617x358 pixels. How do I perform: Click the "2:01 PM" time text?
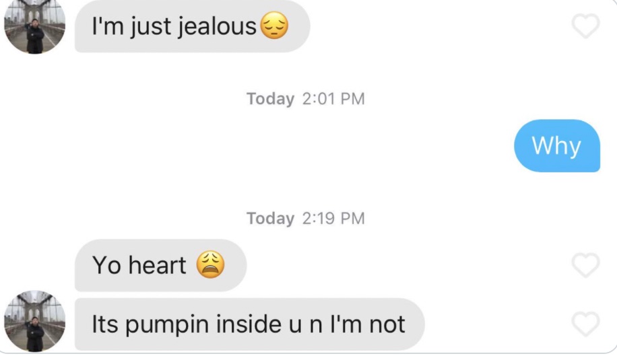coord(333,99)
